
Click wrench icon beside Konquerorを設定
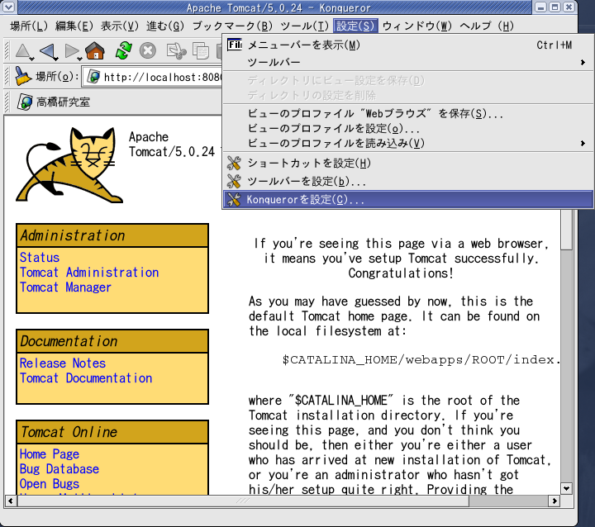coord(234,200)
